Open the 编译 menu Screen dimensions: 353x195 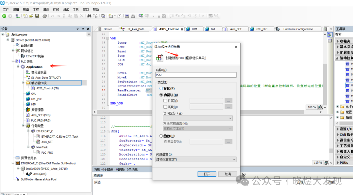point(46,9)
